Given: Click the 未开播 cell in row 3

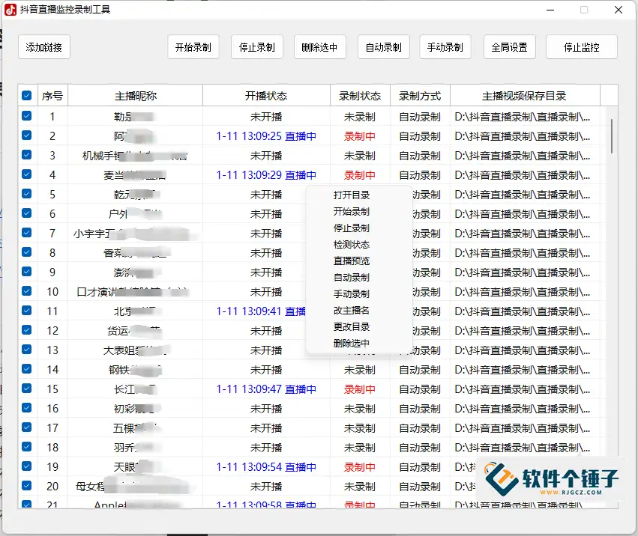Looking at the screenshot, I should tap(266, 156).
